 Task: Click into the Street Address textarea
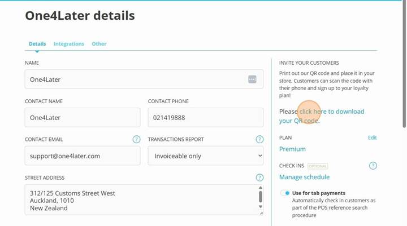coord(144,200)
